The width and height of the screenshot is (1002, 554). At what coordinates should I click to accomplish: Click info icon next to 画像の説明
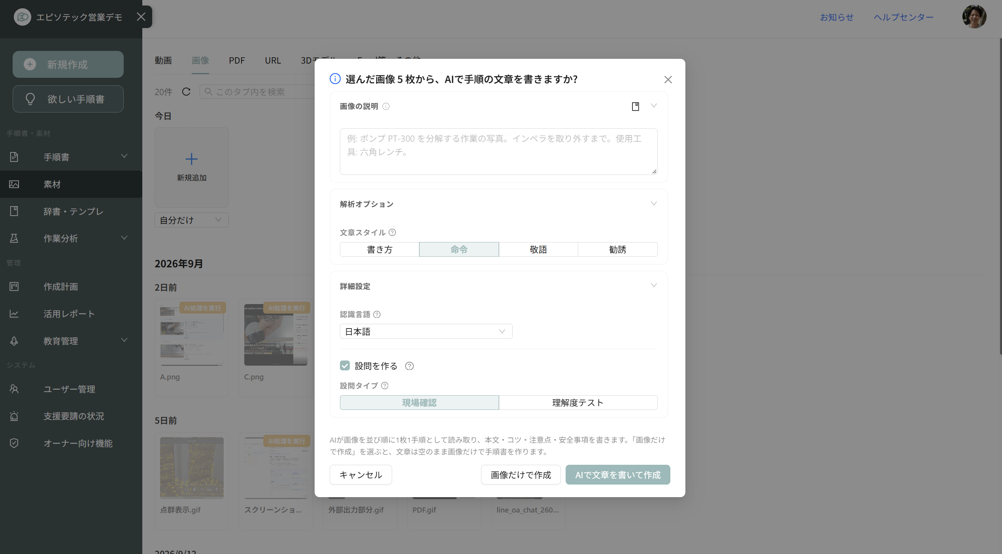386,106
